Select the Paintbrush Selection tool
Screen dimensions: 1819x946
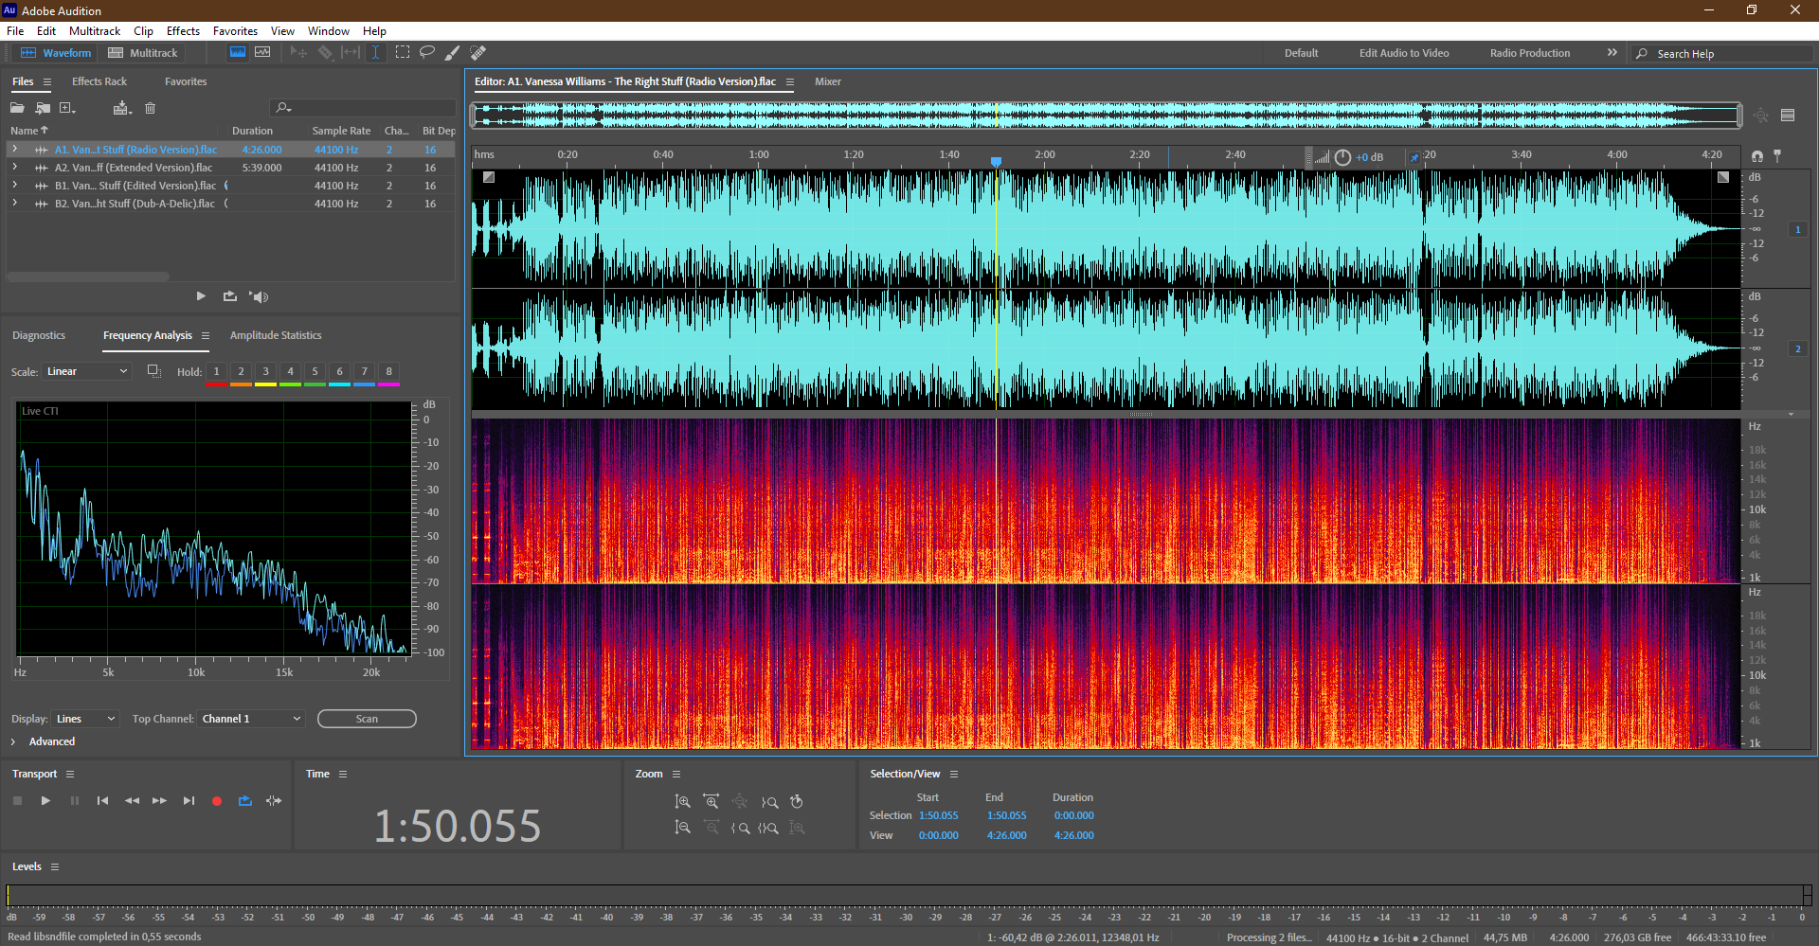(453, 52)
